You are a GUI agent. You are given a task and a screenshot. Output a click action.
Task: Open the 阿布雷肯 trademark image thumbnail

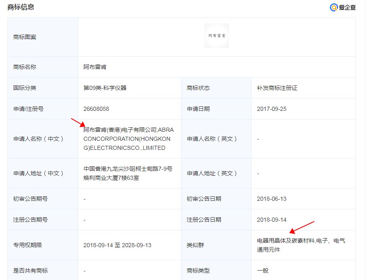tap(217, 36)
